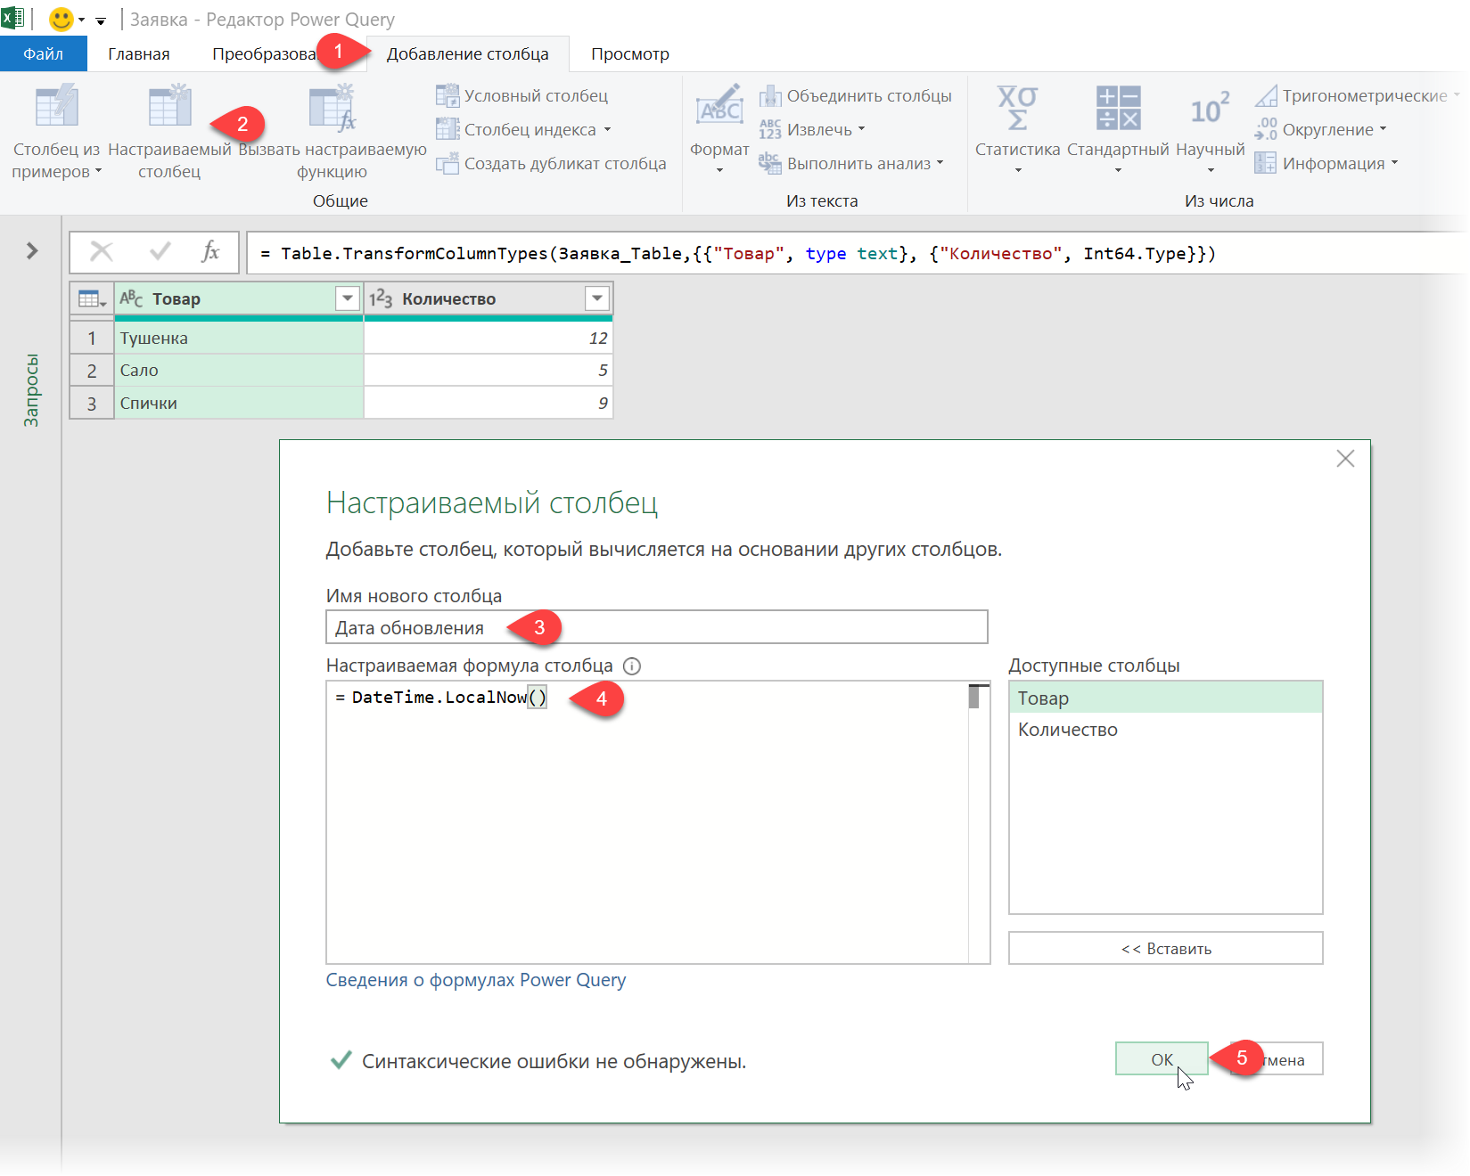Click the confirm checkmark in formula bar
The image size is (1470, 1176).
point(160,252)
